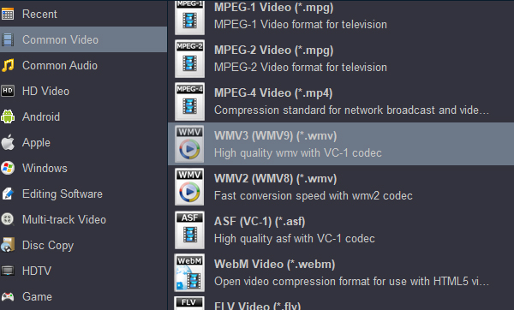Open the HDTV category
The height and width of the screenshot is (310, 514).
coord(83,271)
